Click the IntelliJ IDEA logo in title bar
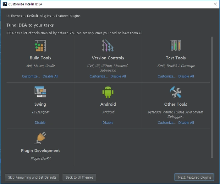The height and width of the screenshot is (184, 220). tap(5, 4)
